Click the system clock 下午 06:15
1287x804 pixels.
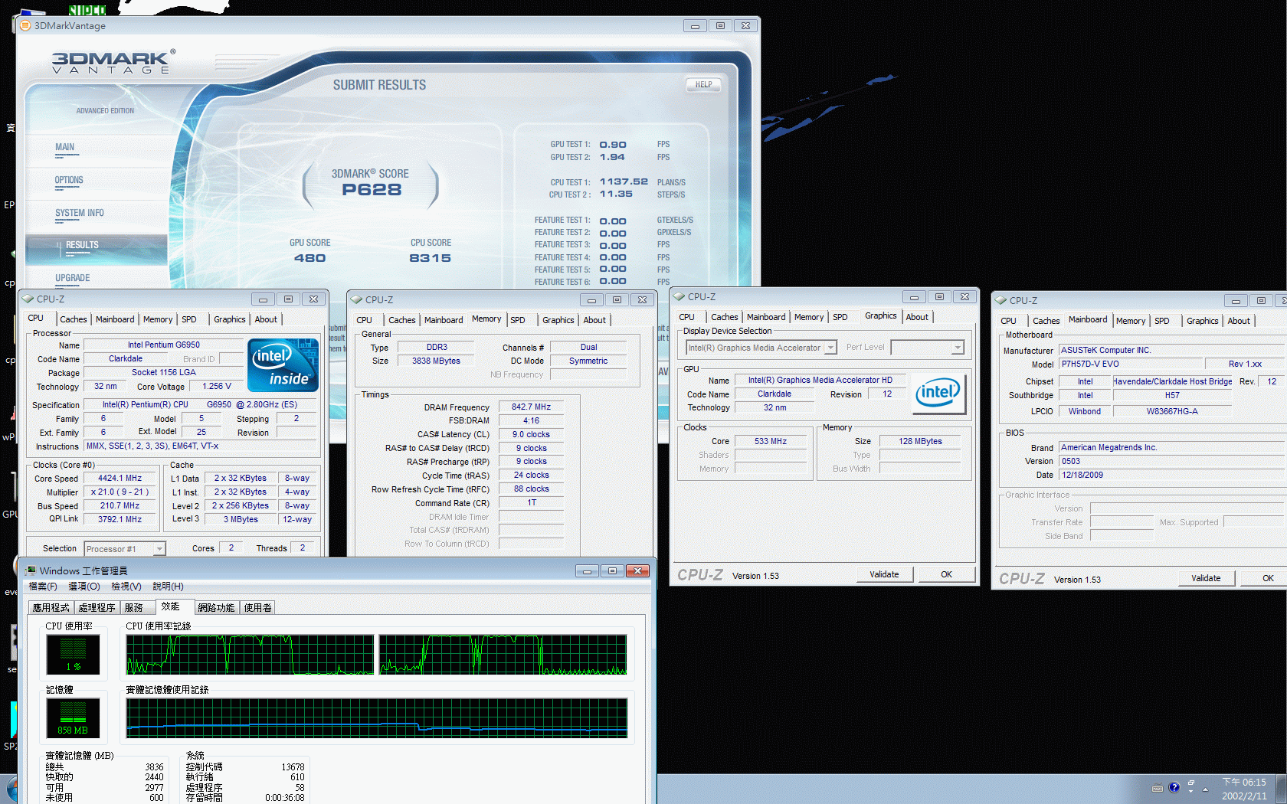1244,783
